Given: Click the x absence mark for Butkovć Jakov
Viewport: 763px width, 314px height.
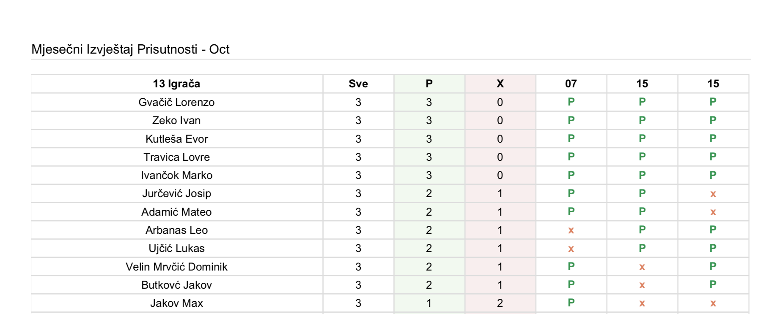Looking at the screenshot, I should pyautogui.click(x=642, y=285).
